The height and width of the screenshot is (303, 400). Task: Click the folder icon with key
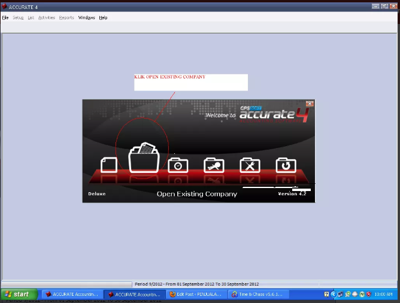(x=214, y=165)
